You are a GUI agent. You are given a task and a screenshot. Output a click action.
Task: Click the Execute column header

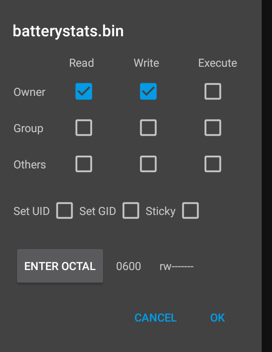[x=217, y=63]
